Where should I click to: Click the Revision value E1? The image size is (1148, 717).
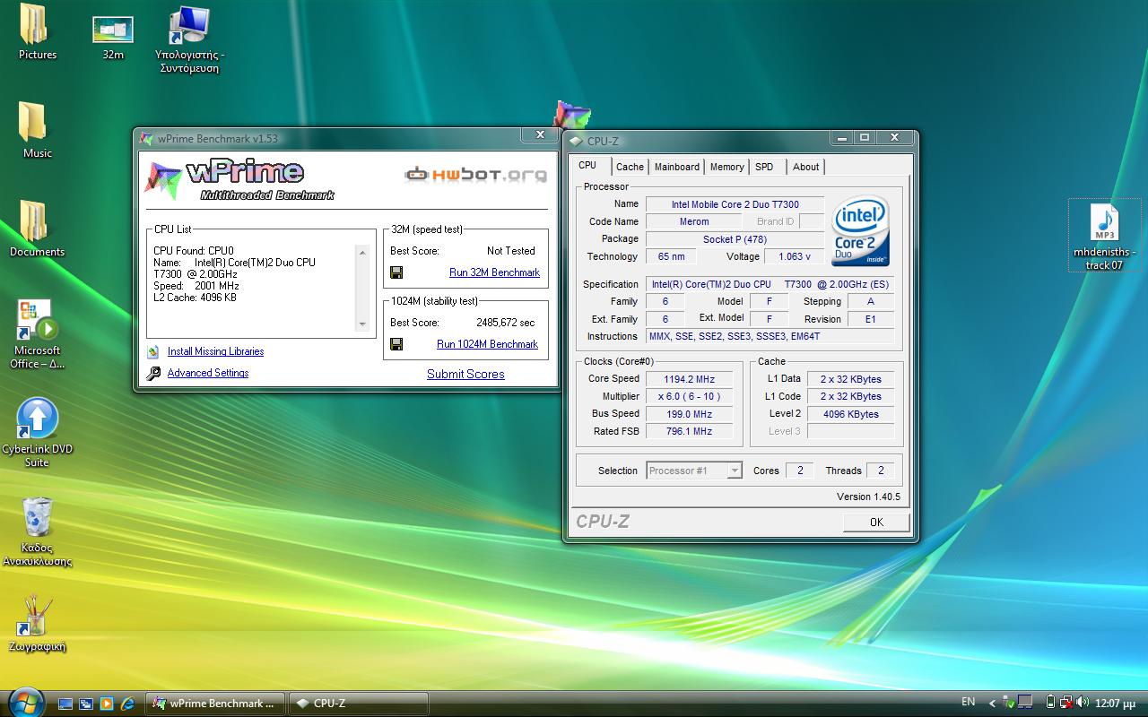(870, 319)
